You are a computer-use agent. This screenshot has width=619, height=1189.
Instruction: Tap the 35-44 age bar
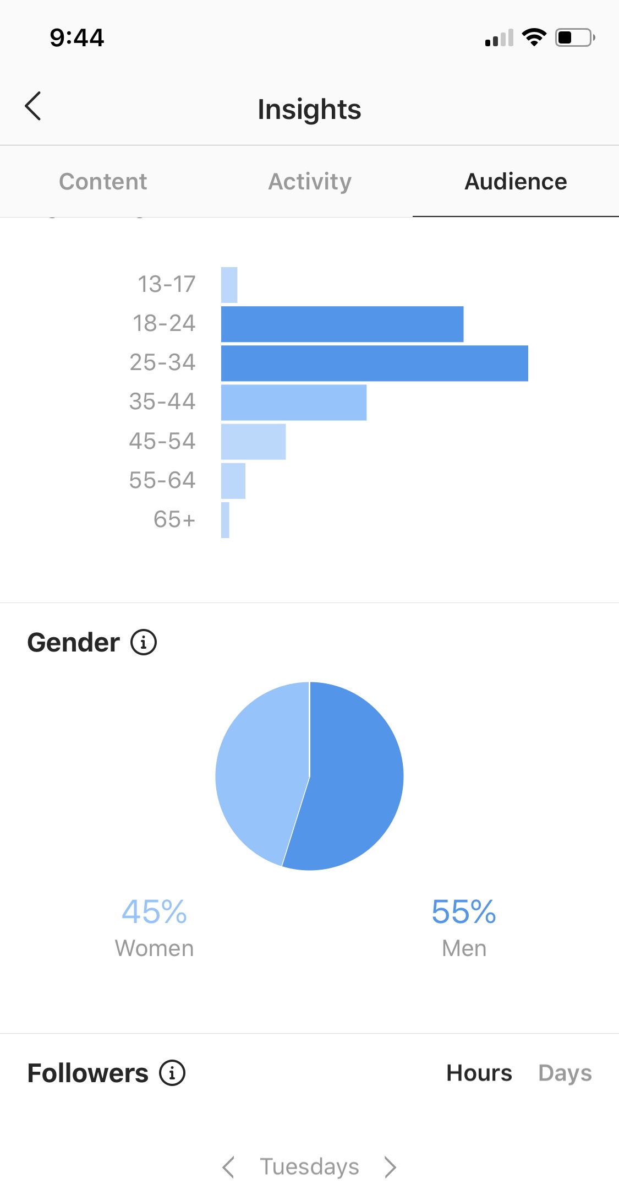point(294,403)
